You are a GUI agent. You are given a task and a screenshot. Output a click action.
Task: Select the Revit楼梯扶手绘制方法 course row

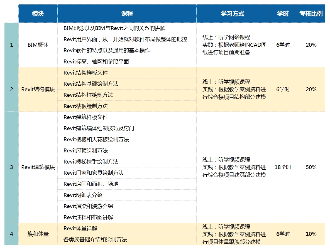click(91, 162)
